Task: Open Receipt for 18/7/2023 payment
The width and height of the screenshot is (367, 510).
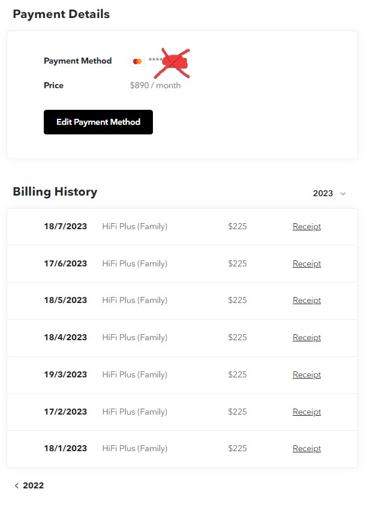Action: coord(306,226)
